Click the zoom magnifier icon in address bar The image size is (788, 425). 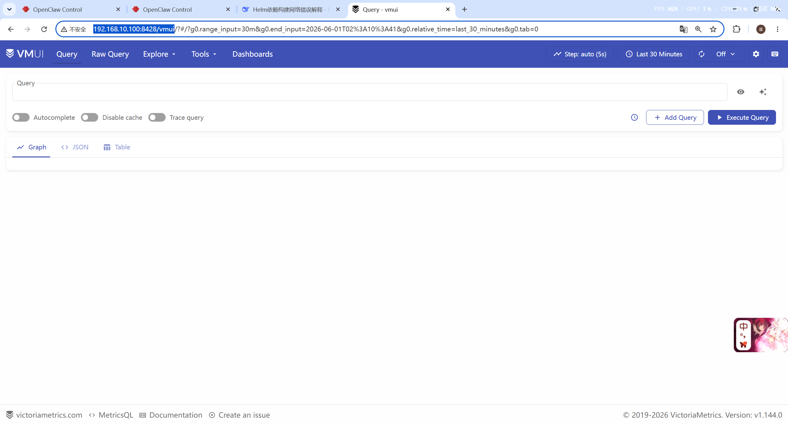pyautogui.click(x=698, y=29)
